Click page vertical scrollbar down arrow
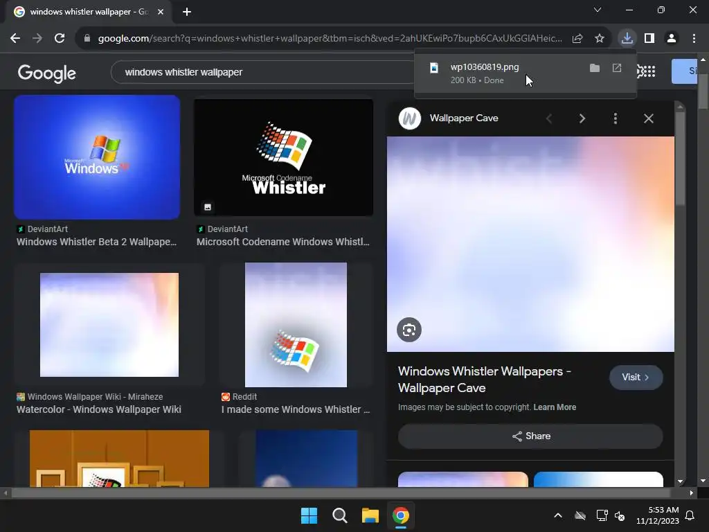Image resolution: width=709 pixels, height=532 pixels. tap(703, 481)
